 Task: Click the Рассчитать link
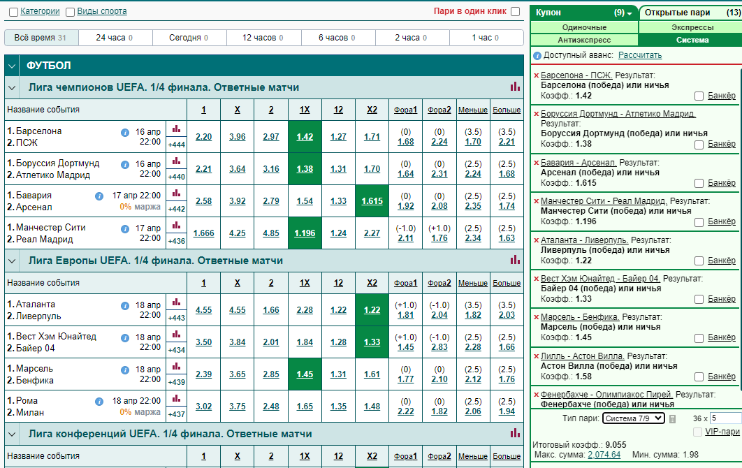(x=640, y=55)
